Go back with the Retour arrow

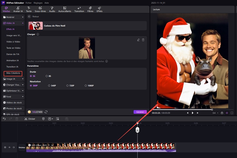[x=29, y=16]
